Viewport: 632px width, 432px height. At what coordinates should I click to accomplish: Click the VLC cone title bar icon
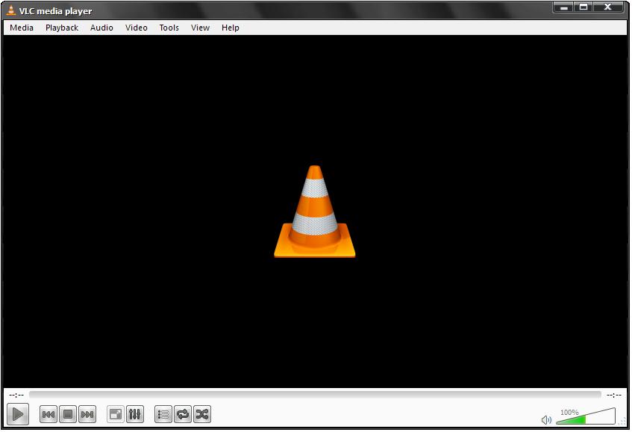pos(11,10)
